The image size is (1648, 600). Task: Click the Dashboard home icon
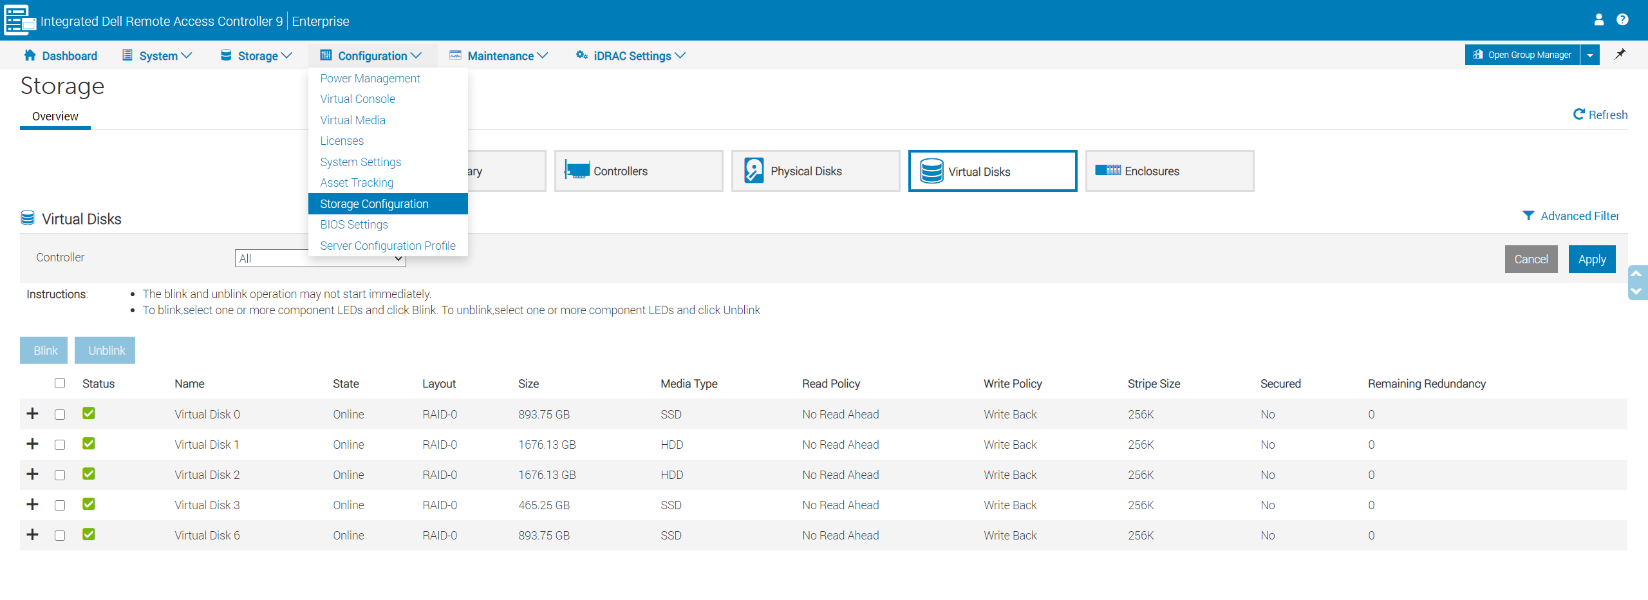(x=30, y=55)
